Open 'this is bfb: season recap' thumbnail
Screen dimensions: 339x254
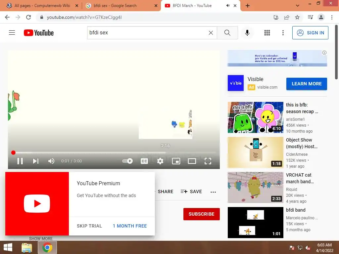[255, 117]
